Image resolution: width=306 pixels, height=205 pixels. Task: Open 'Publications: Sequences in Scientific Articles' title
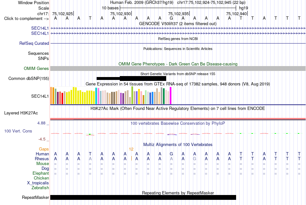pyautogui.click(x=178, y=49)
